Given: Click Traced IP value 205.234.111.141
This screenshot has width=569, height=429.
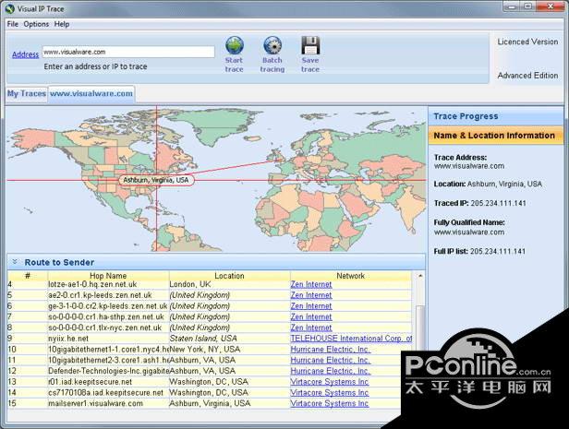Looking at the screenshot, I should pos(498,203).
